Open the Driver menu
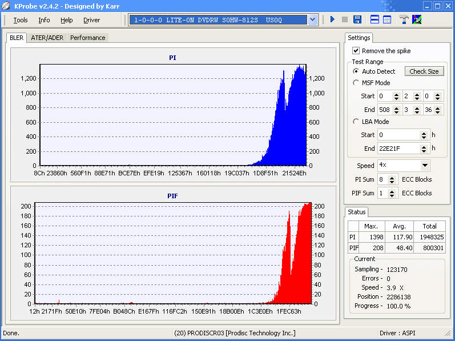This screenshot has width=455, height=341. click(x=91, y=20)
